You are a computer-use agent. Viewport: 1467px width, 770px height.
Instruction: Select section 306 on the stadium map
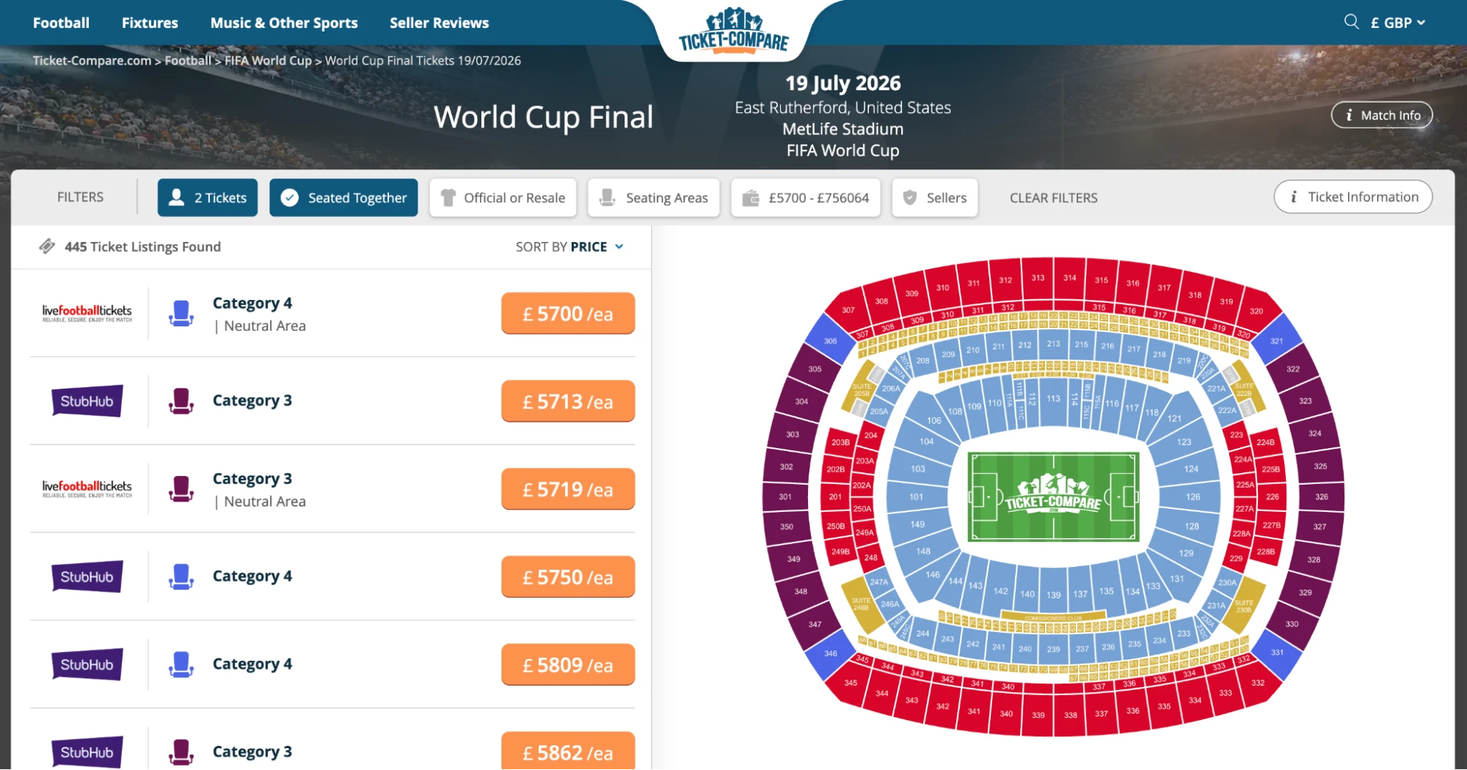[830, 340]
